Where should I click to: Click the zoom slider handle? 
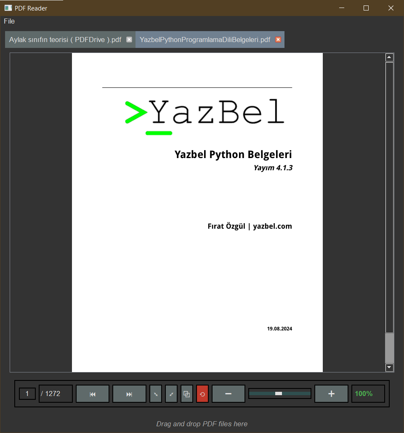(279, 393)
